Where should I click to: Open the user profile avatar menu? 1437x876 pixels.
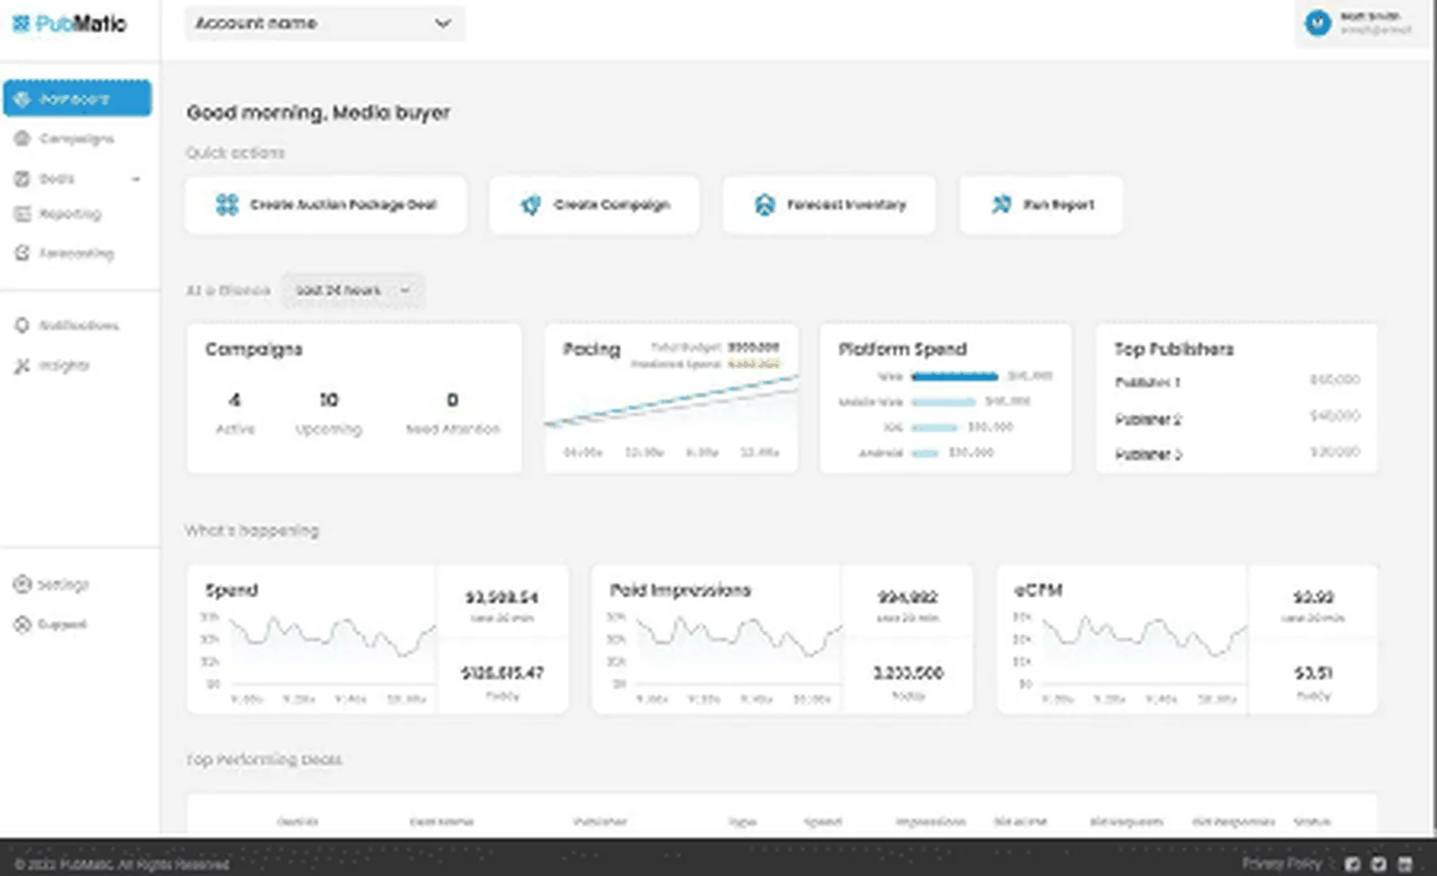click(x=1318, y=23)
